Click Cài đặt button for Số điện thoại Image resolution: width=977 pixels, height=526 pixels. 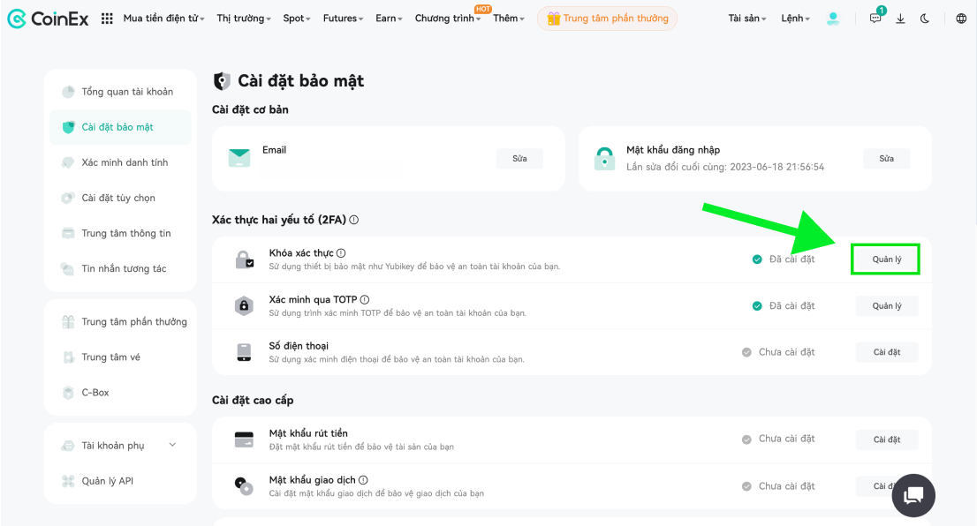[887, 352]
